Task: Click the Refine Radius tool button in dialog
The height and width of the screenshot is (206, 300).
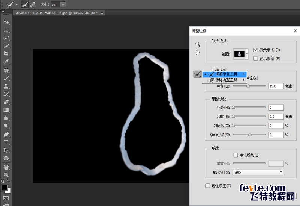Action: point(198,74)
